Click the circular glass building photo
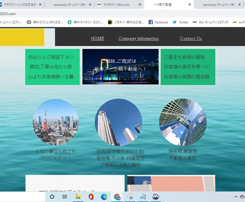Screen dimensions: 245x202 point(183,122)
